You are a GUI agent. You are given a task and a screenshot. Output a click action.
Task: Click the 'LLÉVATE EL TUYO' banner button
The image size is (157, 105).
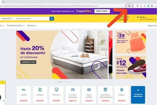coord(28,62)
